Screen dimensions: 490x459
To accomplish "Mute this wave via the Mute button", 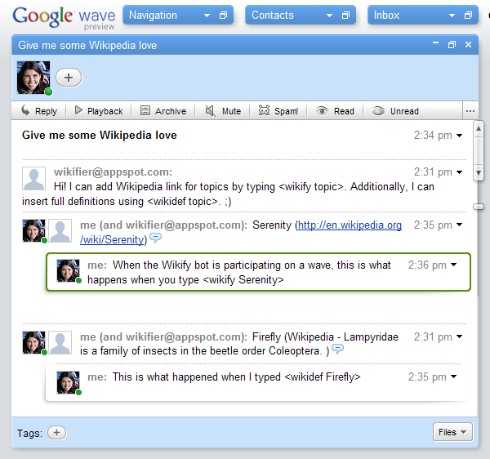I will click(223, 111).
